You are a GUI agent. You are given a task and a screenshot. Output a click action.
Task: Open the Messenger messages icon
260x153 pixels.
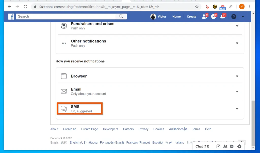click(213, 17)
